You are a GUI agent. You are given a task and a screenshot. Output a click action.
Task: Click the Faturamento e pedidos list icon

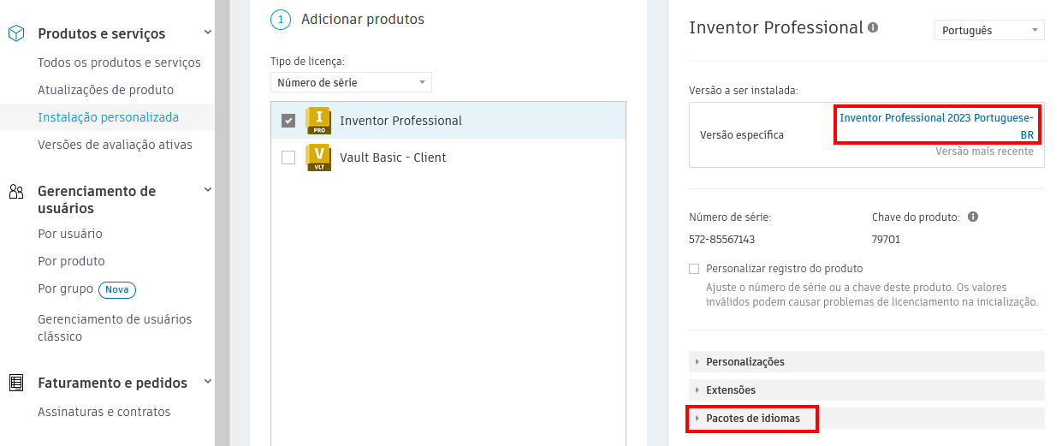click(16, 383)
